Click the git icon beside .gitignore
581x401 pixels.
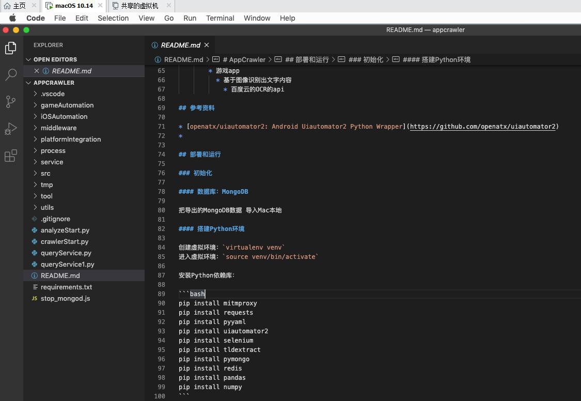coord(35,219)
